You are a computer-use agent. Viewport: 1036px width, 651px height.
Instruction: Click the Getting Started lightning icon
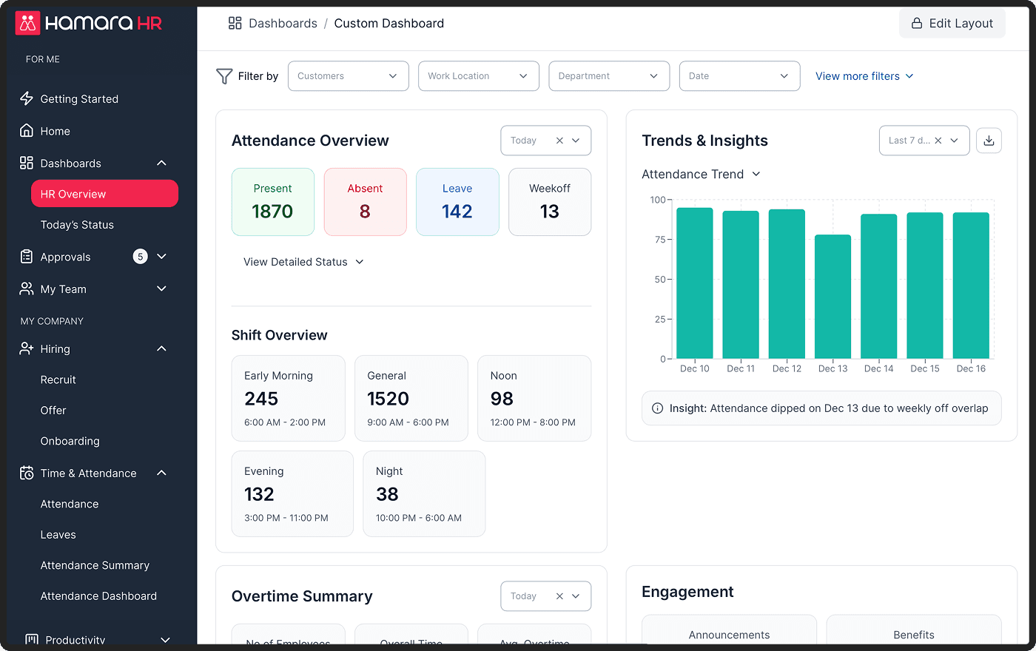(x=27, y=98)
